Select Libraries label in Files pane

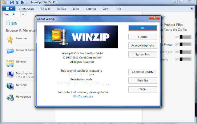pos(21,62)
